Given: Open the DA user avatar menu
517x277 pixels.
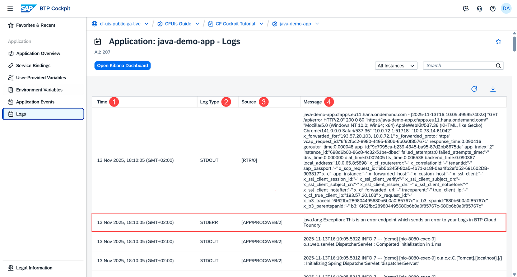Looking at the screenshot, I should [506, 9].
